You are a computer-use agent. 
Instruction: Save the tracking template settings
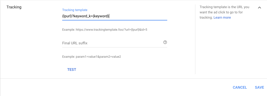(259, 88)
